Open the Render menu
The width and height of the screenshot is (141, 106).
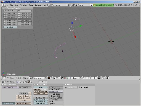[38, 5]
